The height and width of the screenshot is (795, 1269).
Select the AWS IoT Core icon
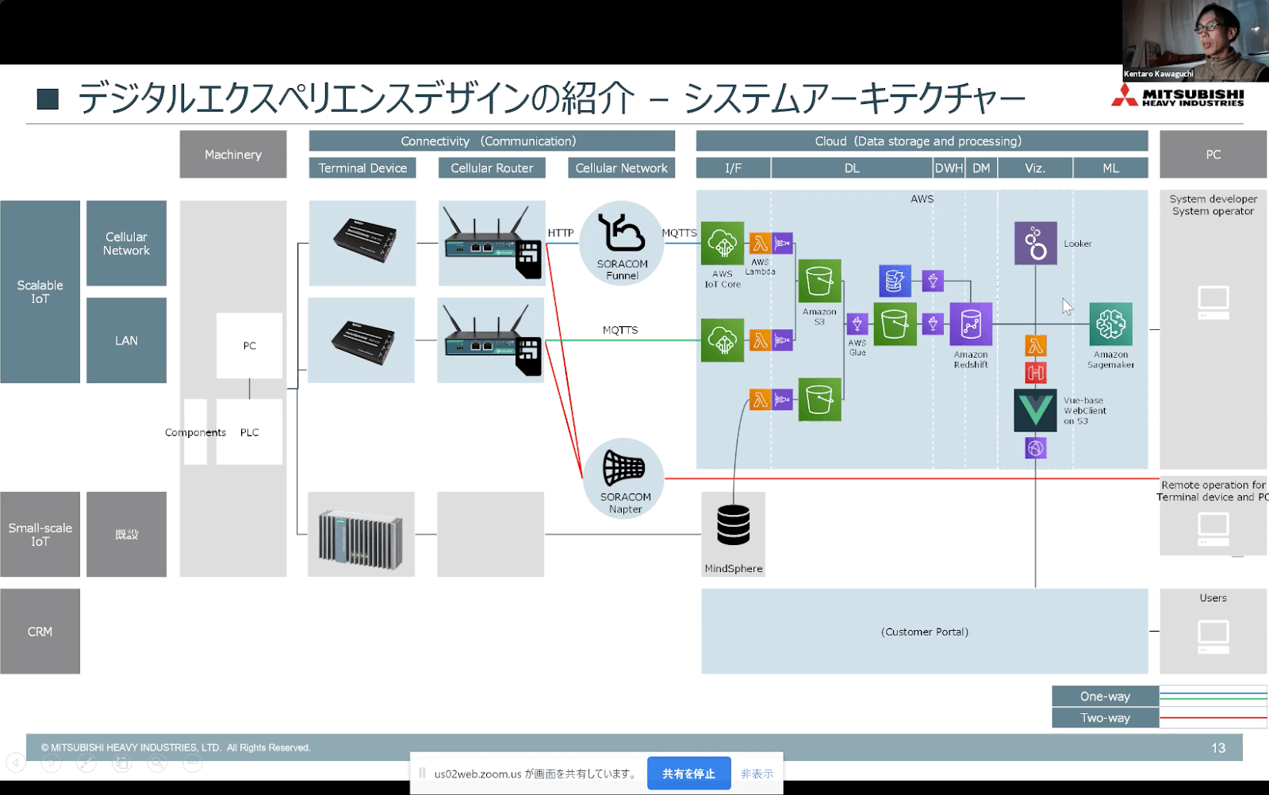pos(723,244)
